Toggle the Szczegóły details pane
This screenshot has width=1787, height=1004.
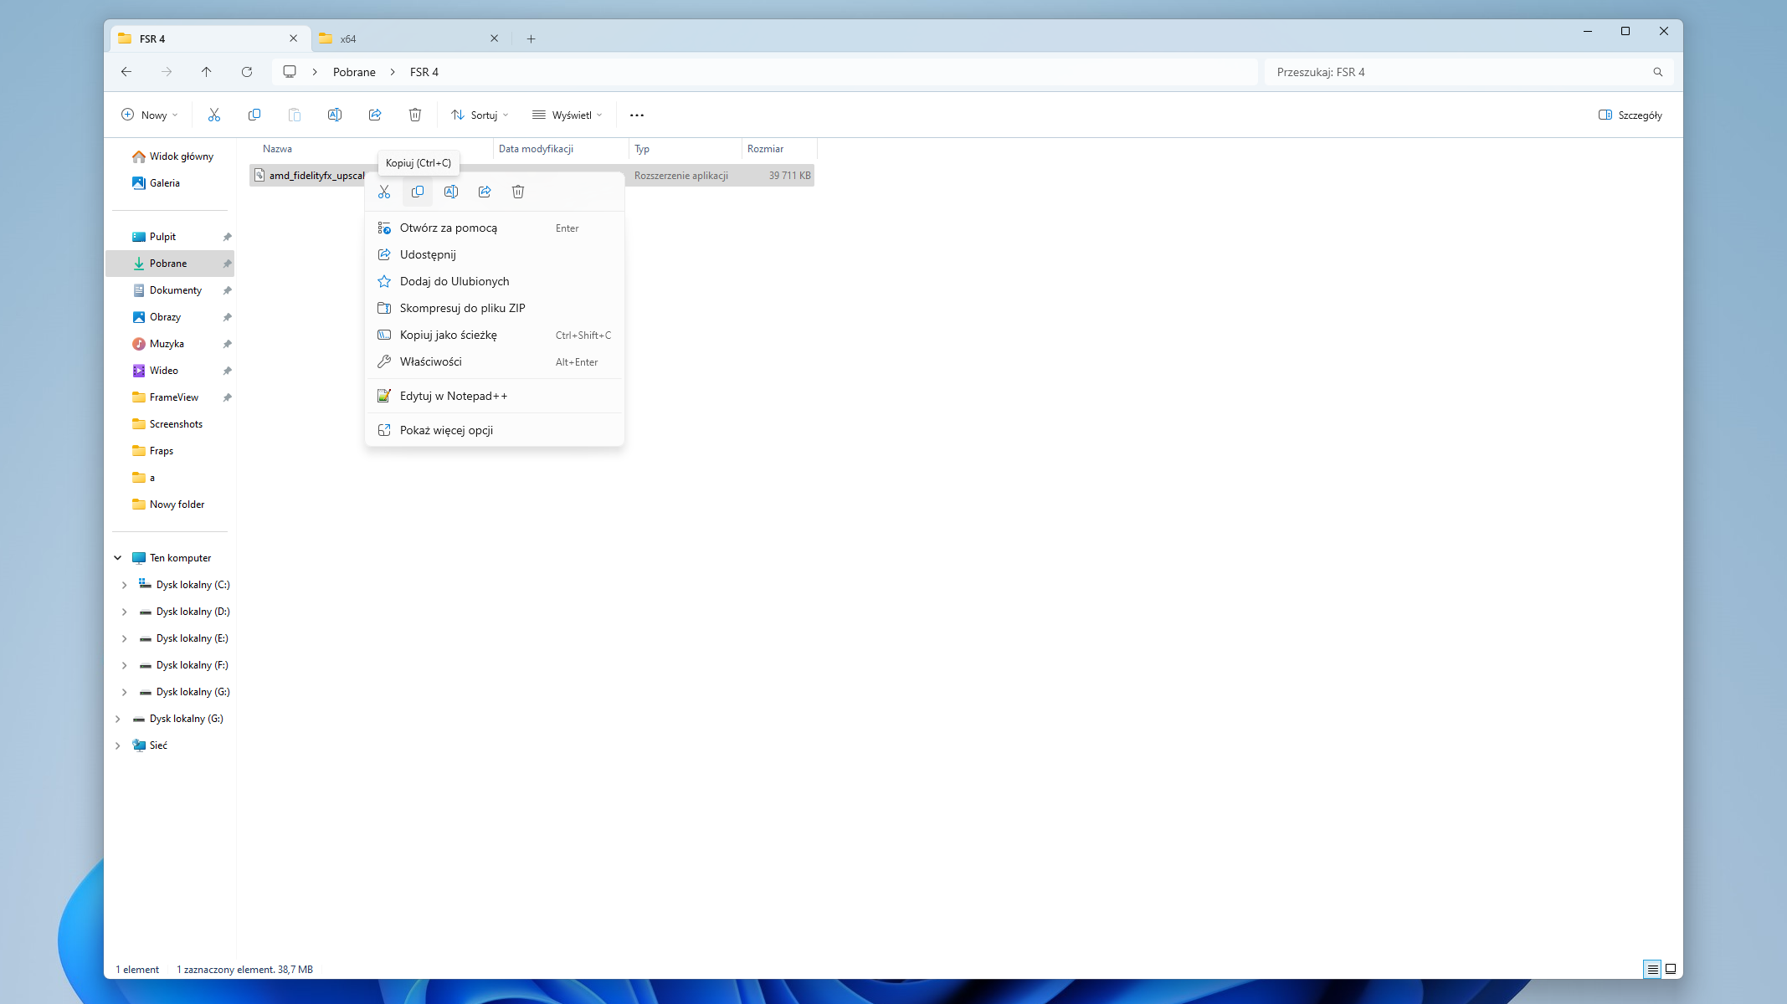[x=1630, y=115]
